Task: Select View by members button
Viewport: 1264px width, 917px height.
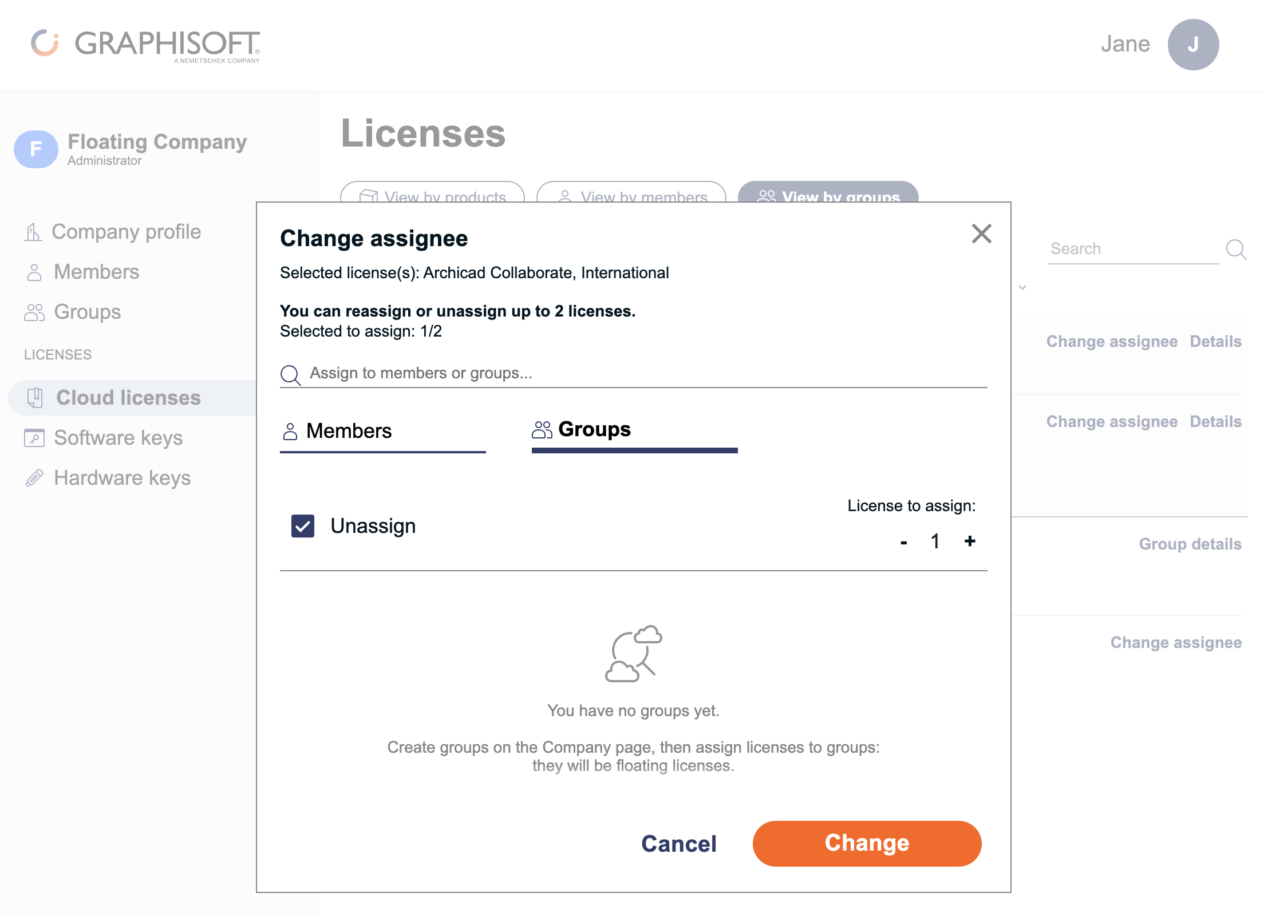Action: point(631,192)
